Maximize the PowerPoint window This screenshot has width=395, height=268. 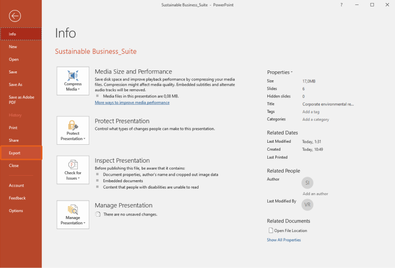tap(372, 5)
